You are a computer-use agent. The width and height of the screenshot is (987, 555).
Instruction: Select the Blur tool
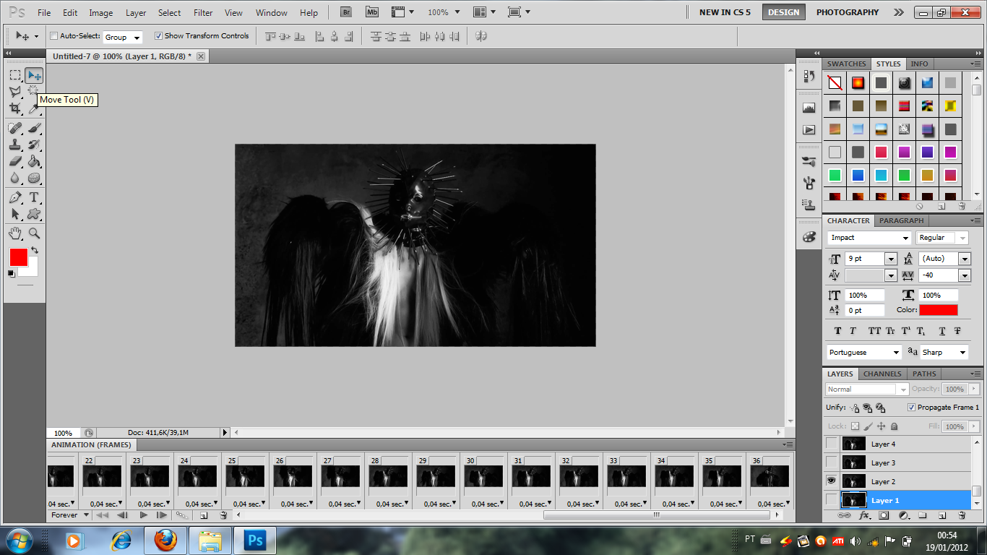tap(15, 178)
